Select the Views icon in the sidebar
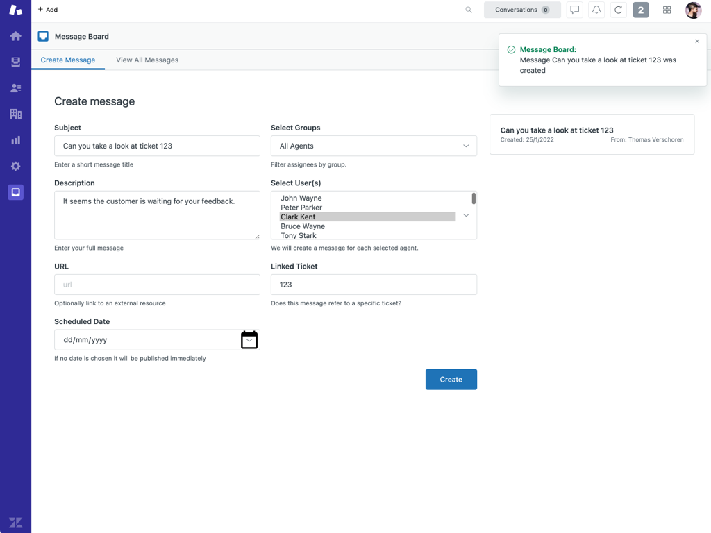Viewport: 711px width, 533px height. coord(15,62)
